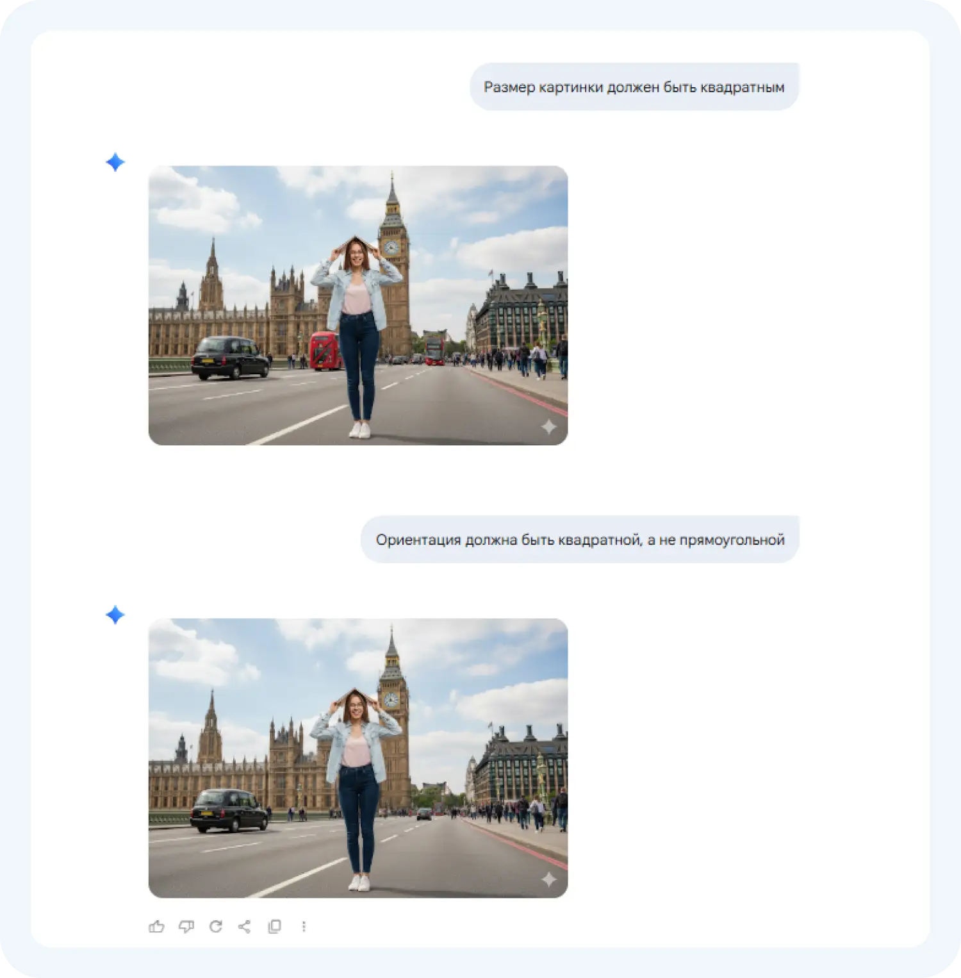961x978 pixels.
Task: Click the message "Размер картинки должен быть квадратным"
Action: [x=634, y=87]
